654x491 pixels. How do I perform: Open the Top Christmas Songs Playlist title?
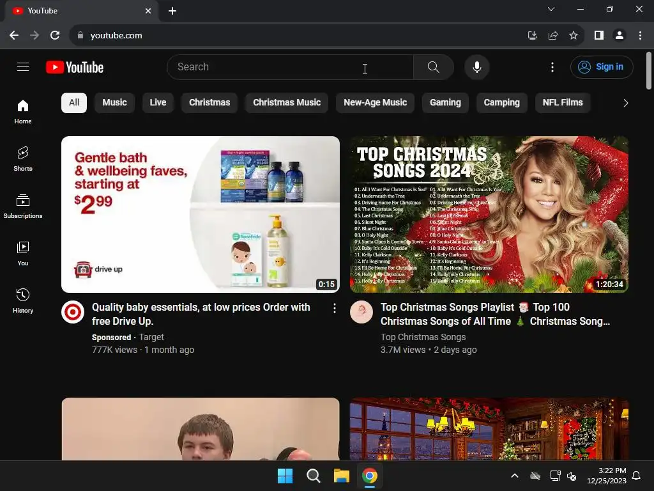(496, 314)
